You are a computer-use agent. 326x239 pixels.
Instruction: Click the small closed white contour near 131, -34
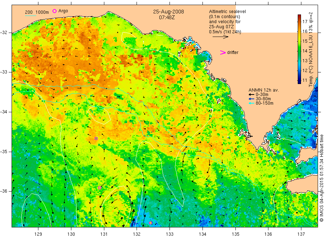pos(99,115)
